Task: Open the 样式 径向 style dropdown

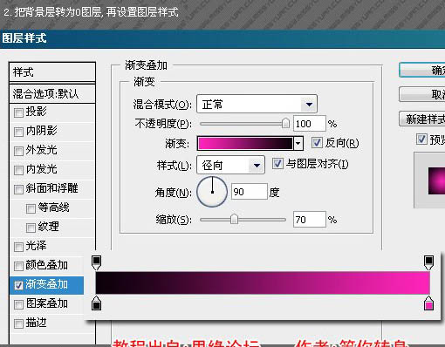Action: [x=230, y=165]
